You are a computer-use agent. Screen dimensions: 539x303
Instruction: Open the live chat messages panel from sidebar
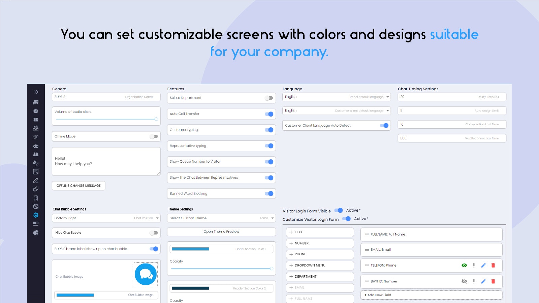click(x=36, y=102)
